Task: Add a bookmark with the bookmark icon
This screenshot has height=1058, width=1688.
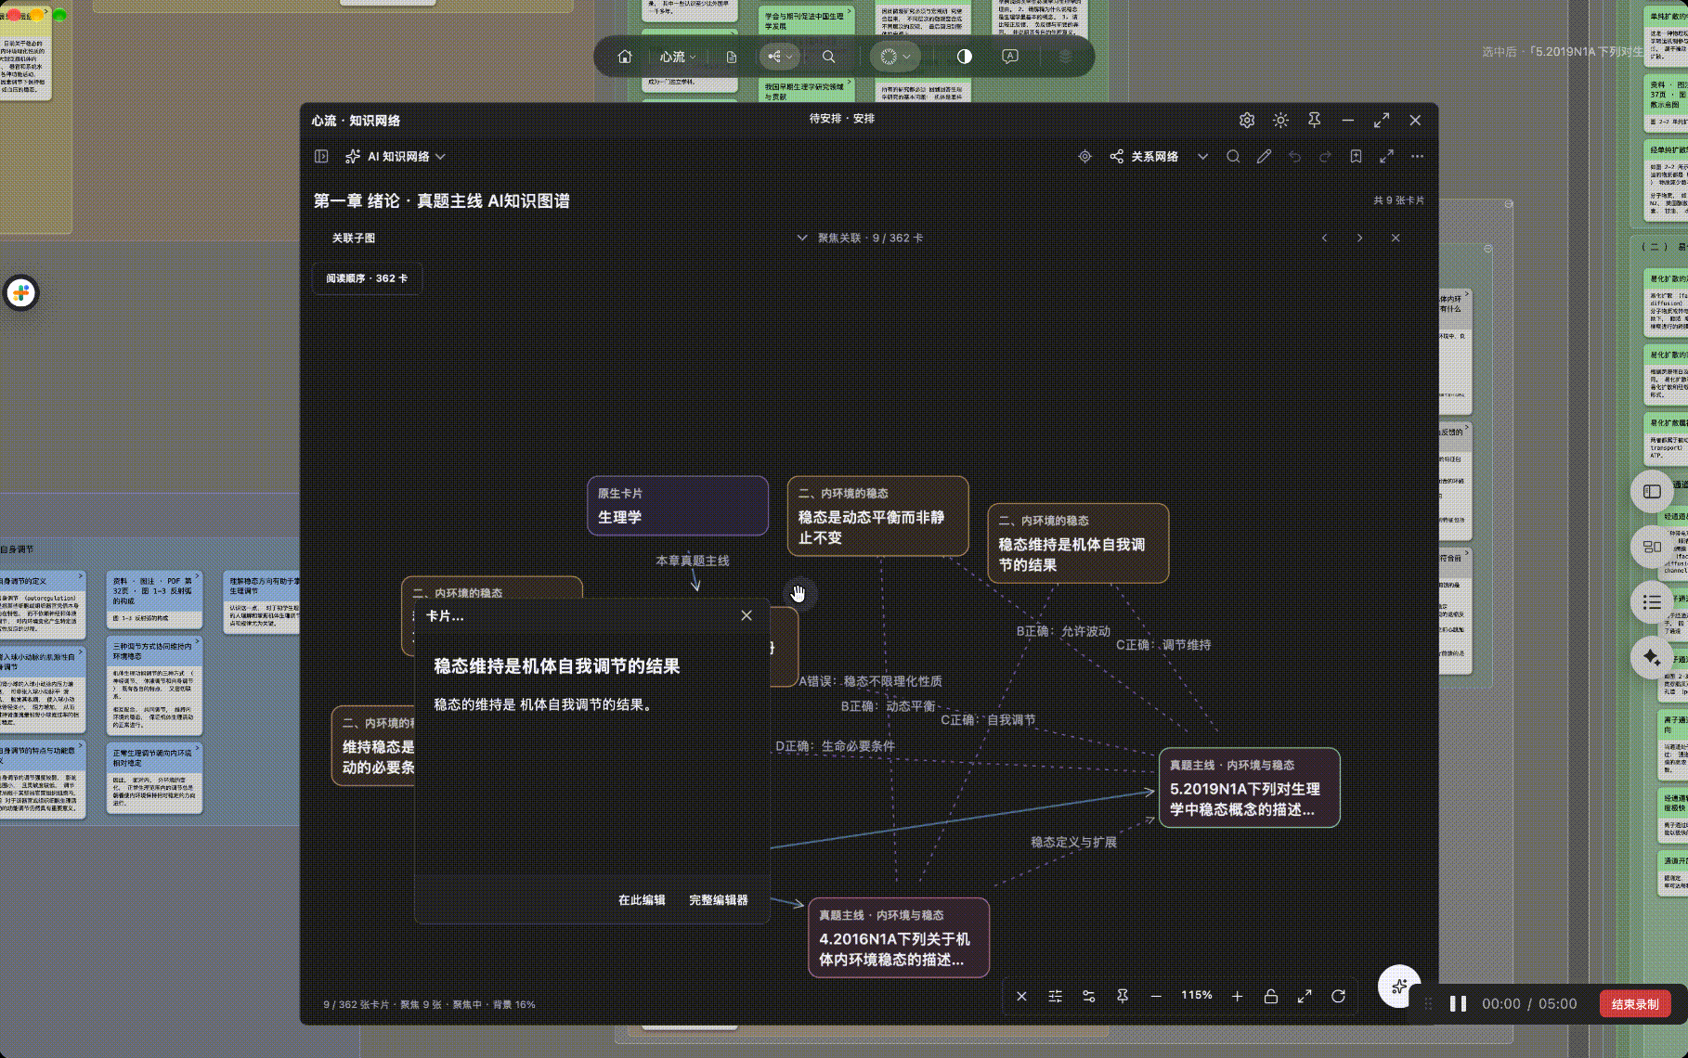Action: pos(1356,157)
